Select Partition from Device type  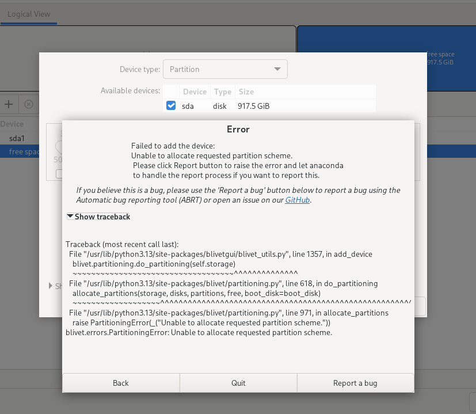225,69
